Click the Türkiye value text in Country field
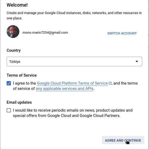 (15, 62)
